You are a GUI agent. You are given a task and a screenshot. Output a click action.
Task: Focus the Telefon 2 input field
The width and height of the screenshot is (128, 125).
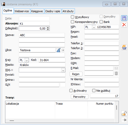point(102,48)
